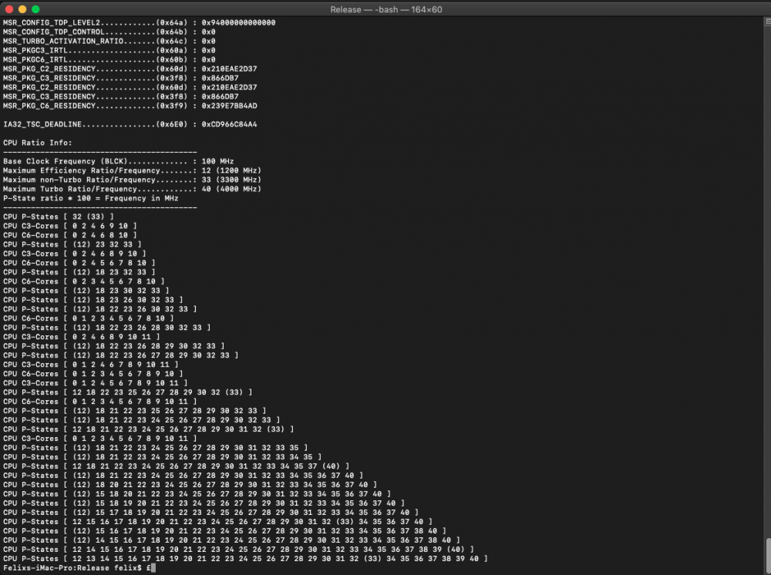Click the cursor after the 'felix$' prompt
This screenshot has width=771, height=575.
(x=153, y=567)
